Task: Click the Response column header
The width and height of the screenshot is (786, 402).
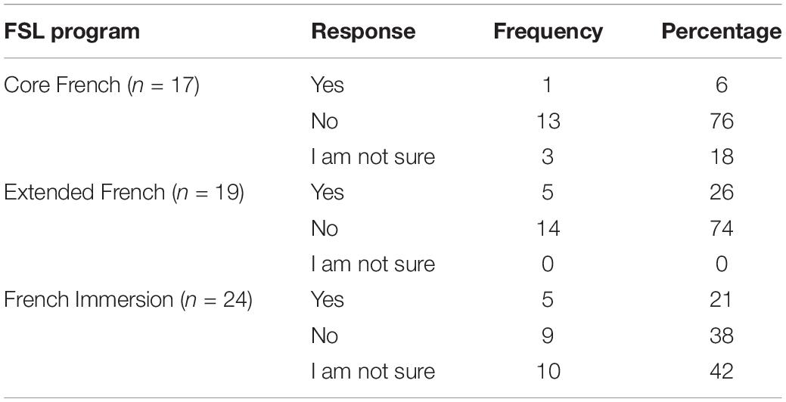Action: (363, 32)
